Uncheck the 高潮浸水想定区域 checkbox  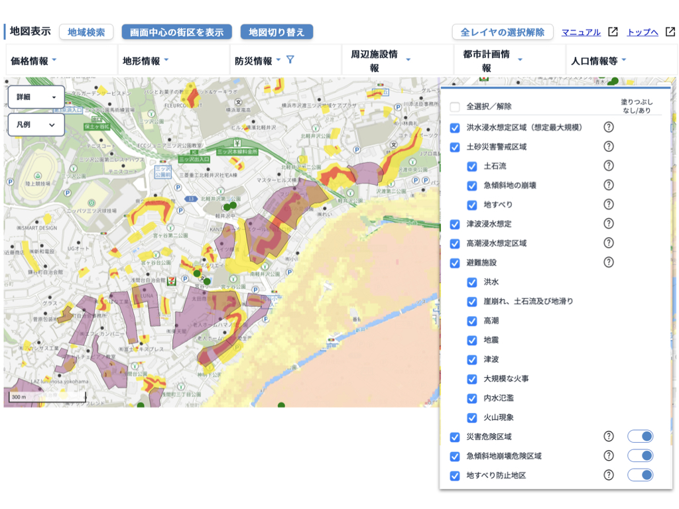click(x=455, y=243)
